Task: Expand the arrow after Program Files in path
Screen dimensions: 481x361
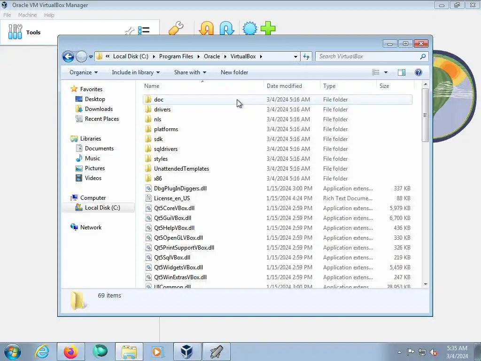Action: (x=199, y=56)
